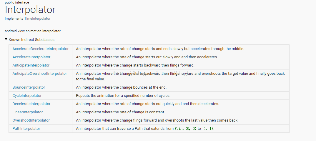
Task: Click the android.view.animation.Interpolator package text
Action: point(33,31)
